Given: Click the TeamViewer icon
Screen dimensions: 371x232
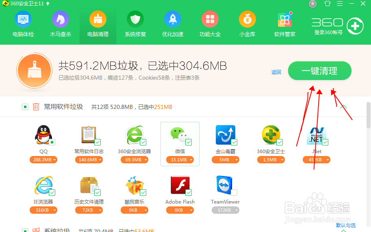Looking at the screenshot, I should click(224, 185).
